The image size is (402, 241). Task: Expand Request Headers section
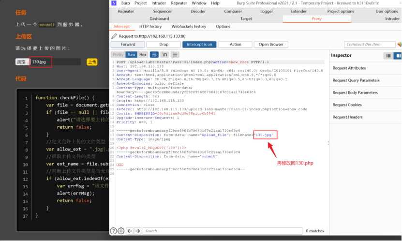[x=365, y=117]
